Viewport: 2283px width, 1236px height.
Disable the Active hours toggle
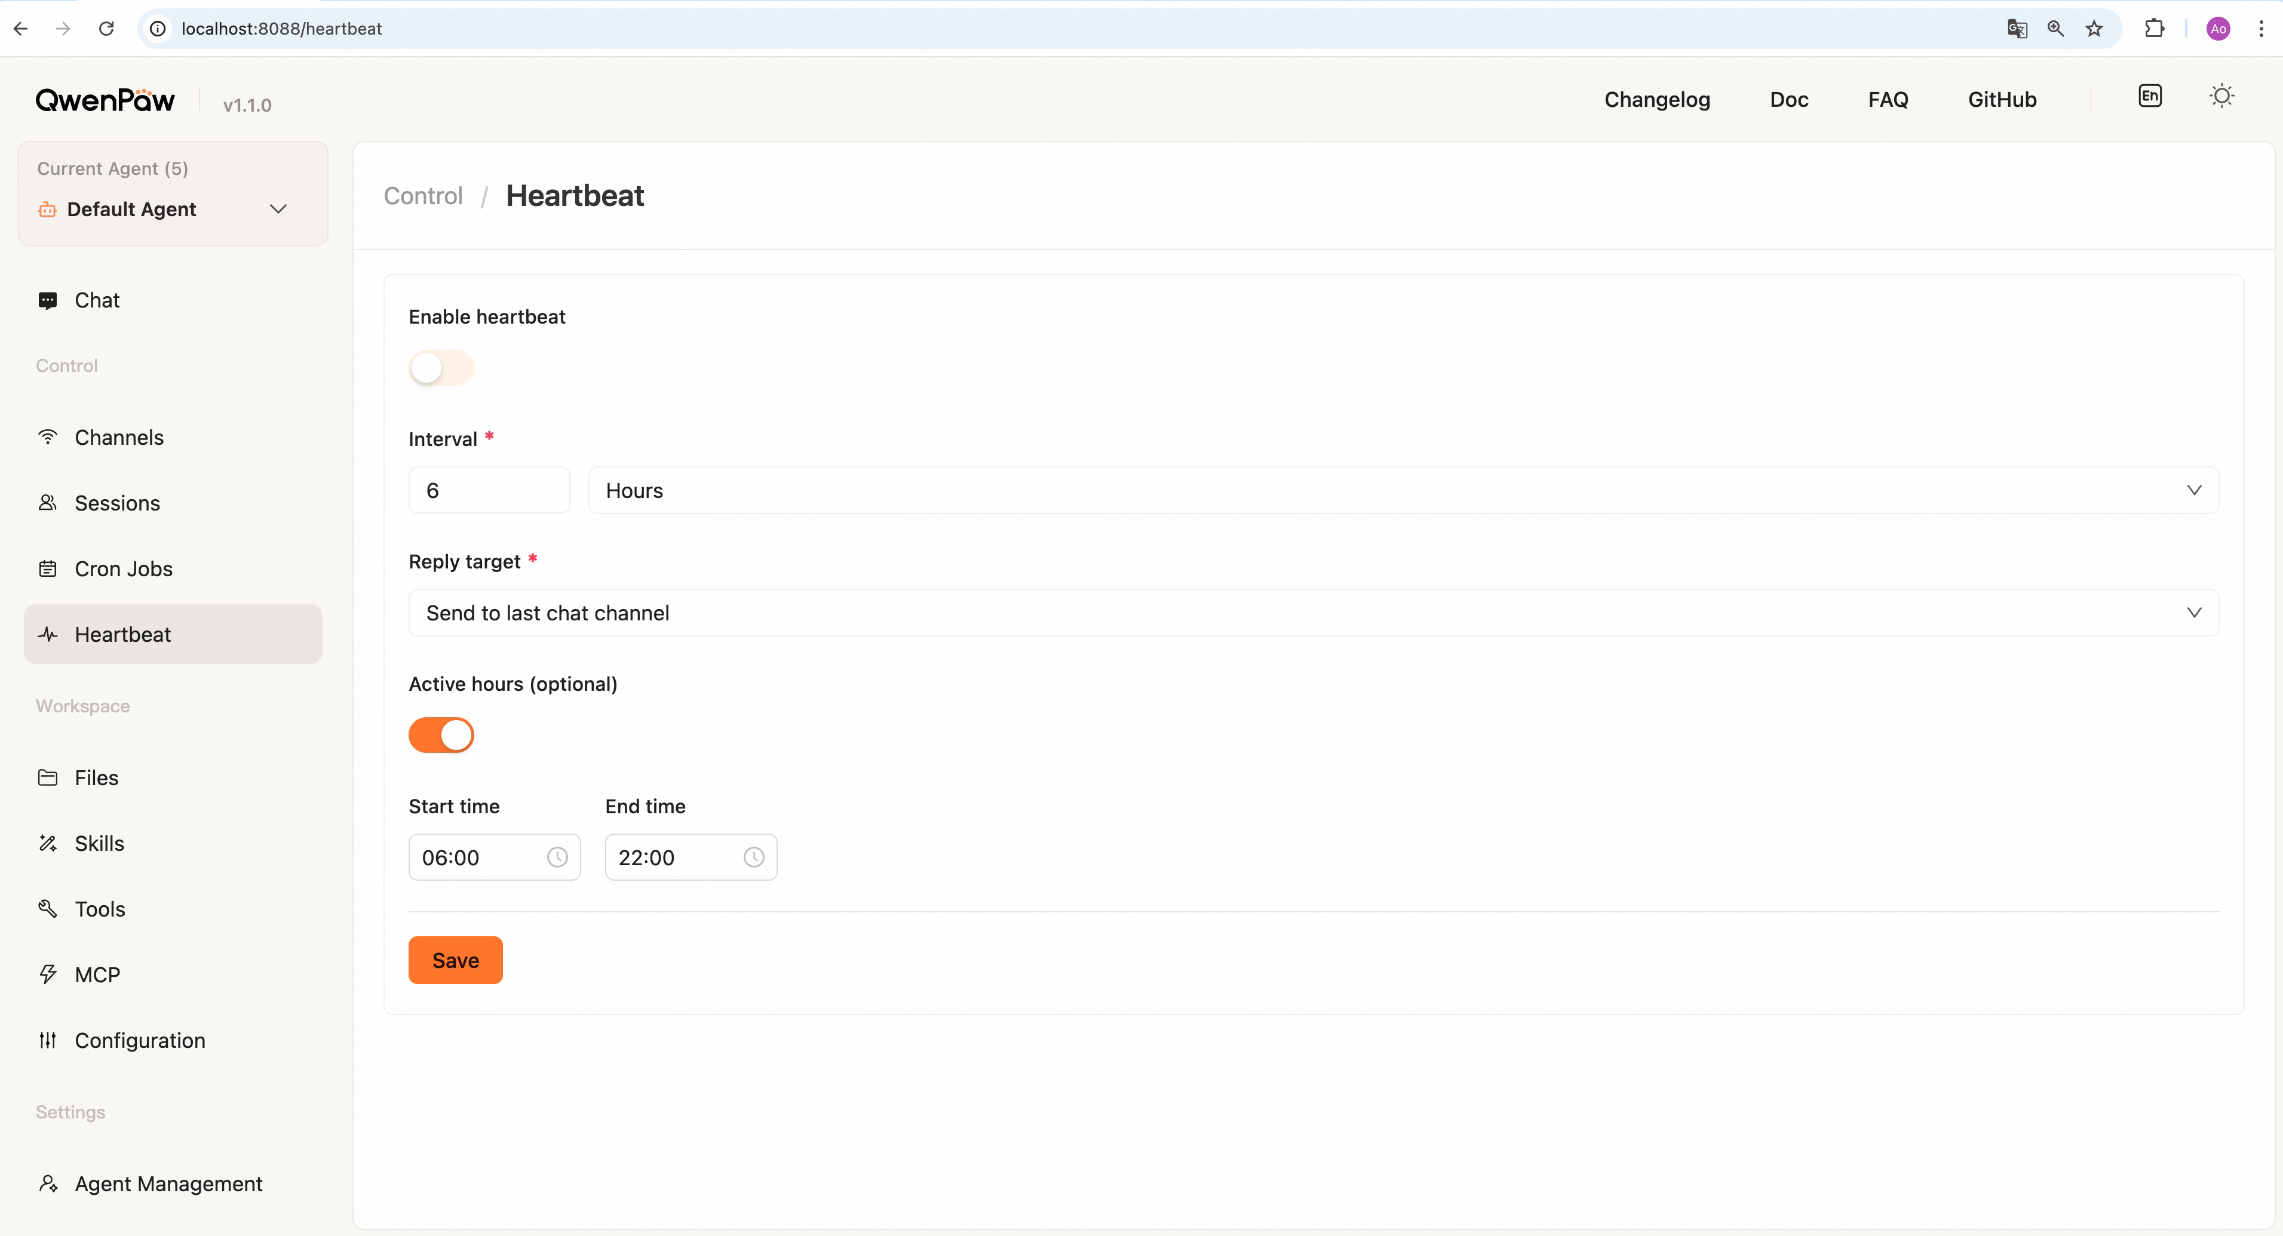tap(440, 734)
